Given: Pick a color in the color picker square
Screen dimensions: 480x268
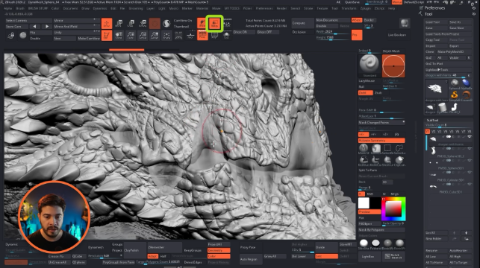Looking at the screenshot, I should [x=393, y=209].
